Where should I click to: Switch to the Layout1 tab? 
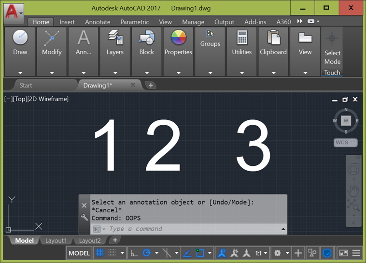pyautogui.click(x=56, y=240)
